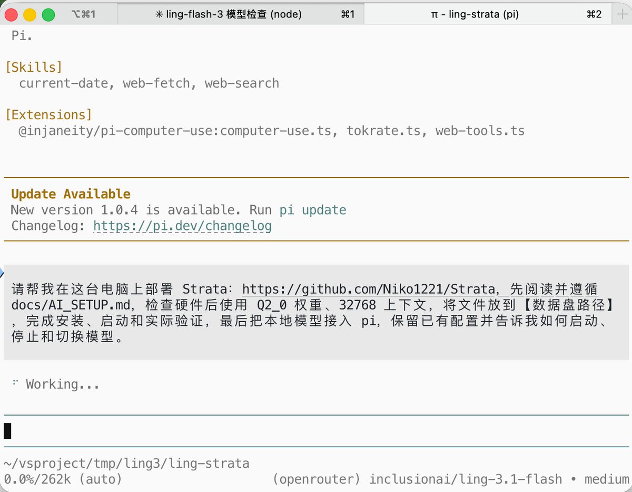
Task: Click the [Skills] section heading
Action: [34, 67]
